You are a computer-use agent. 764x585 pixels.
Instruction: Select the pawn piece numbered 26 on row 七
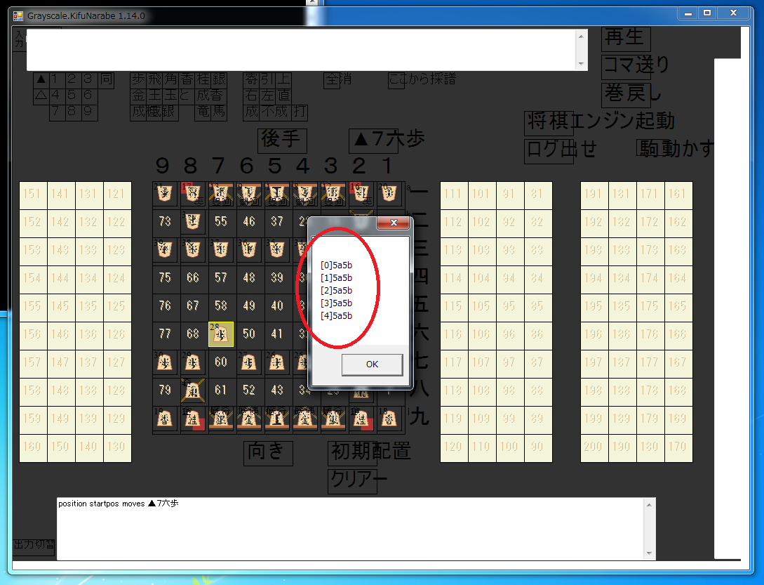276,362
